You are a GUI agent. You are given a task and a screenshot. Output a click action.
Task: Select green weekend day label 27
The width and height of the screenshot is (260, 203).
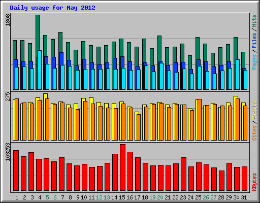(x=213, y=197)
